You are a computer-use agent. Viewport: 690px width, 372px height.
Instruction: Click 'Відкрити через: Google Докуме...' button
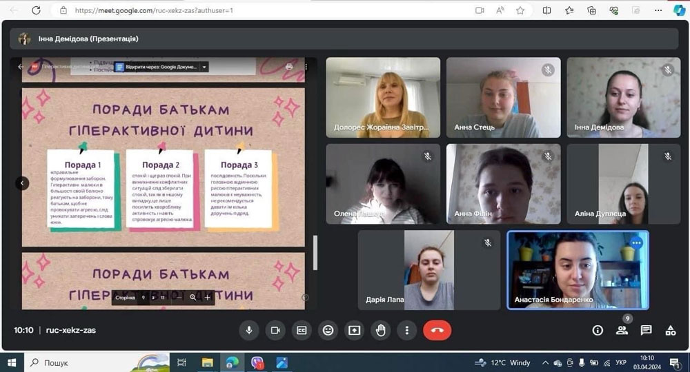point(156,67)
